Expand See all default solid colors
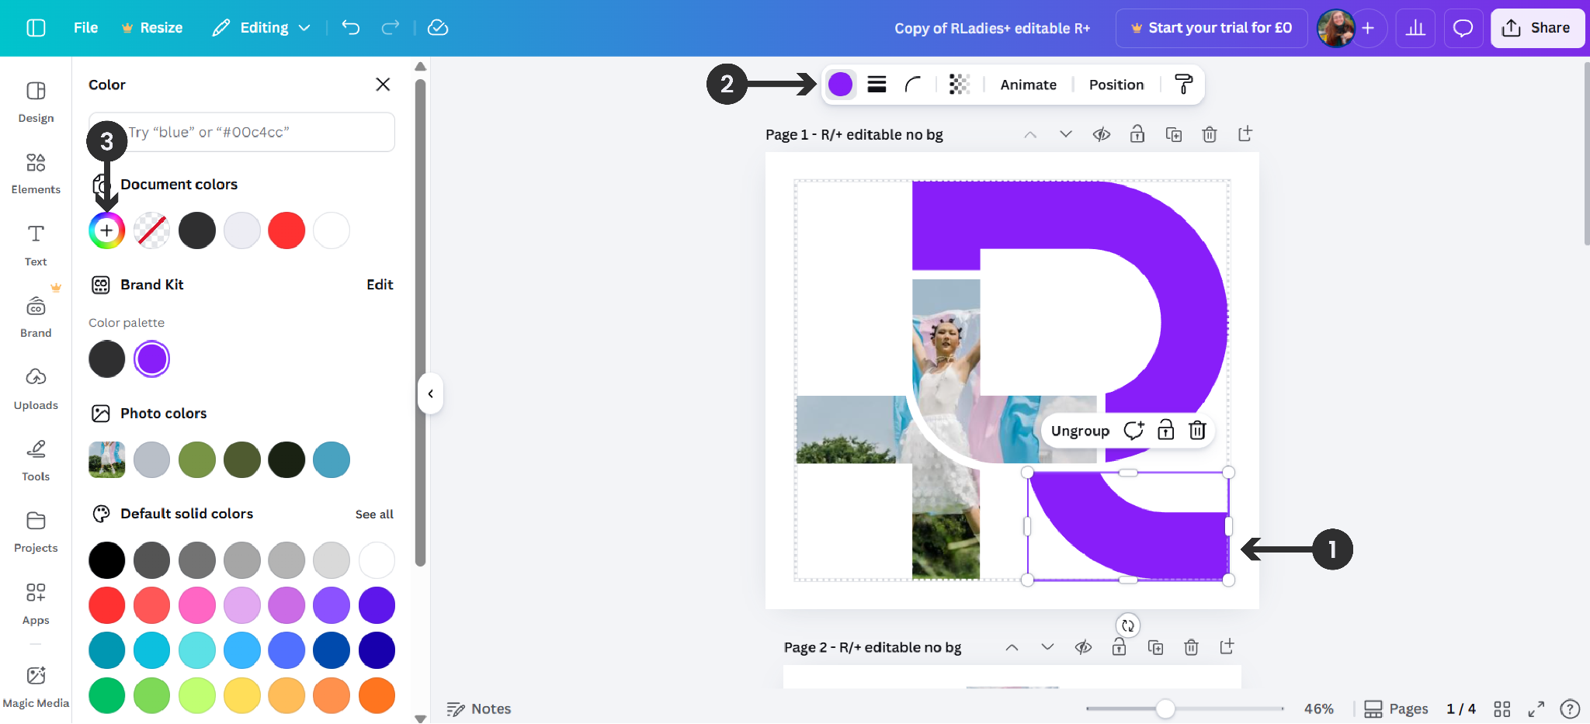Image resolution: width=1590 pixels, height=724 pixels. pyautogui.click(x=374, y=514)
